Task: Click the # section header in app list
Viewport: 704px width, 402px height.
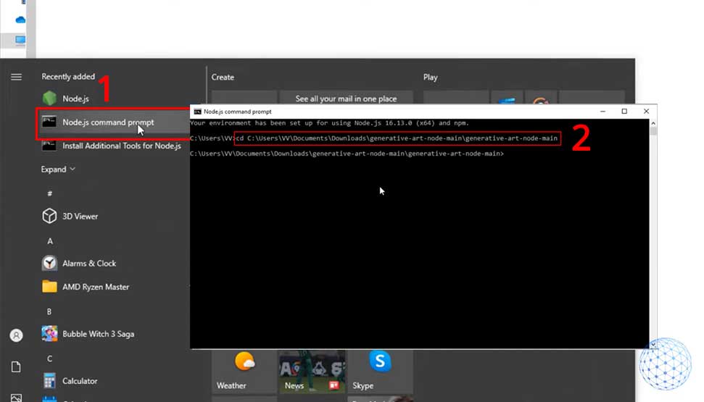Action: point(50,193)
